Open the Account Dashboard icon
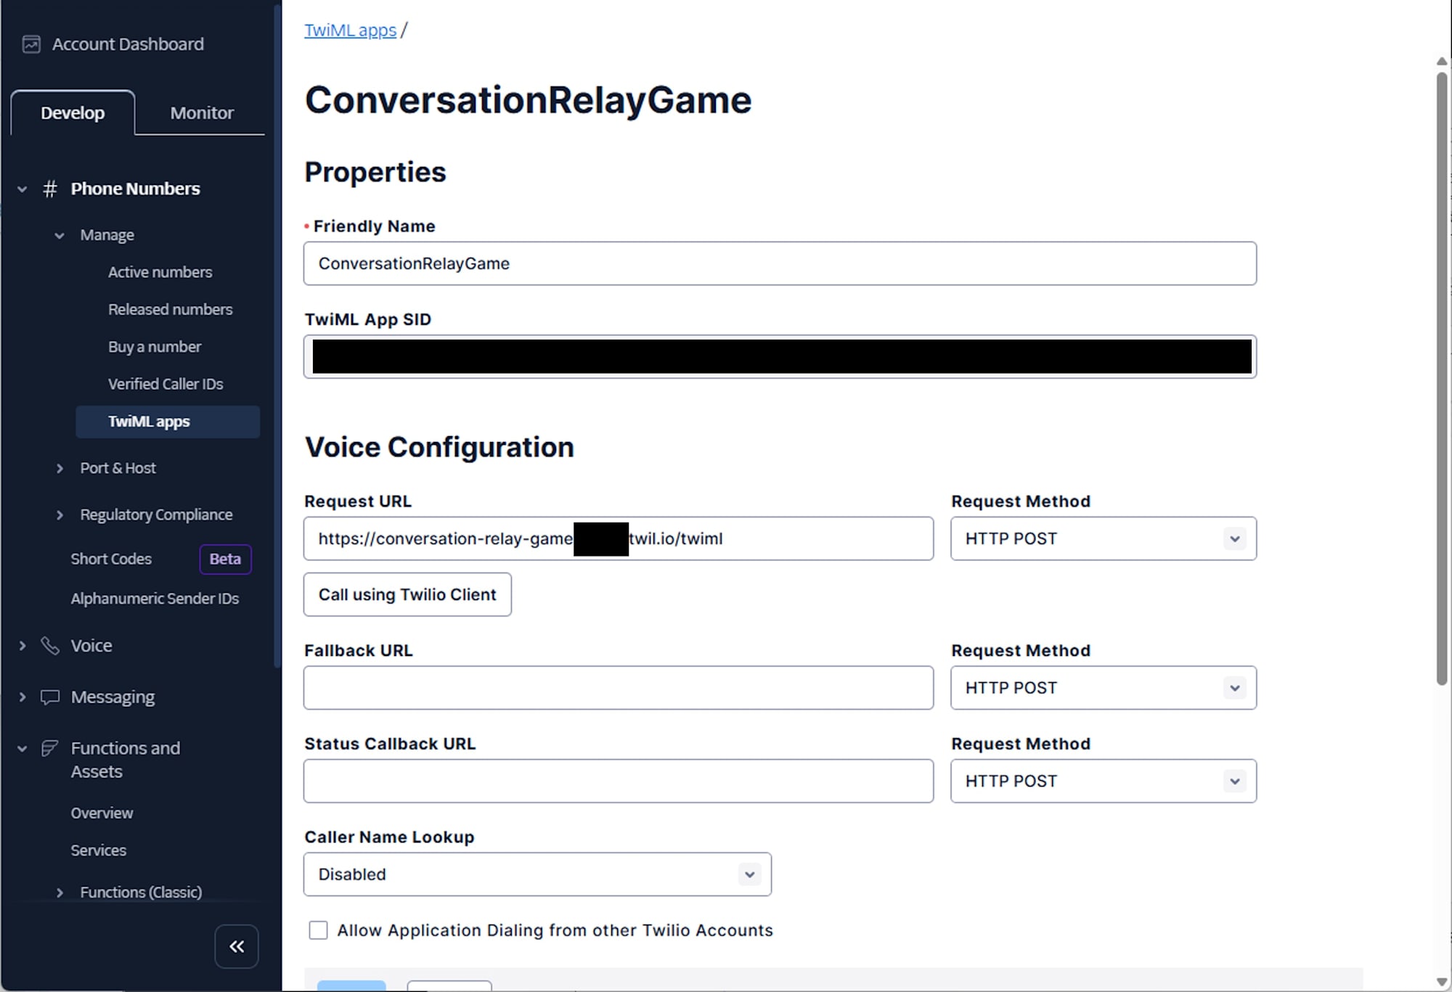 (x=31, y=44)
